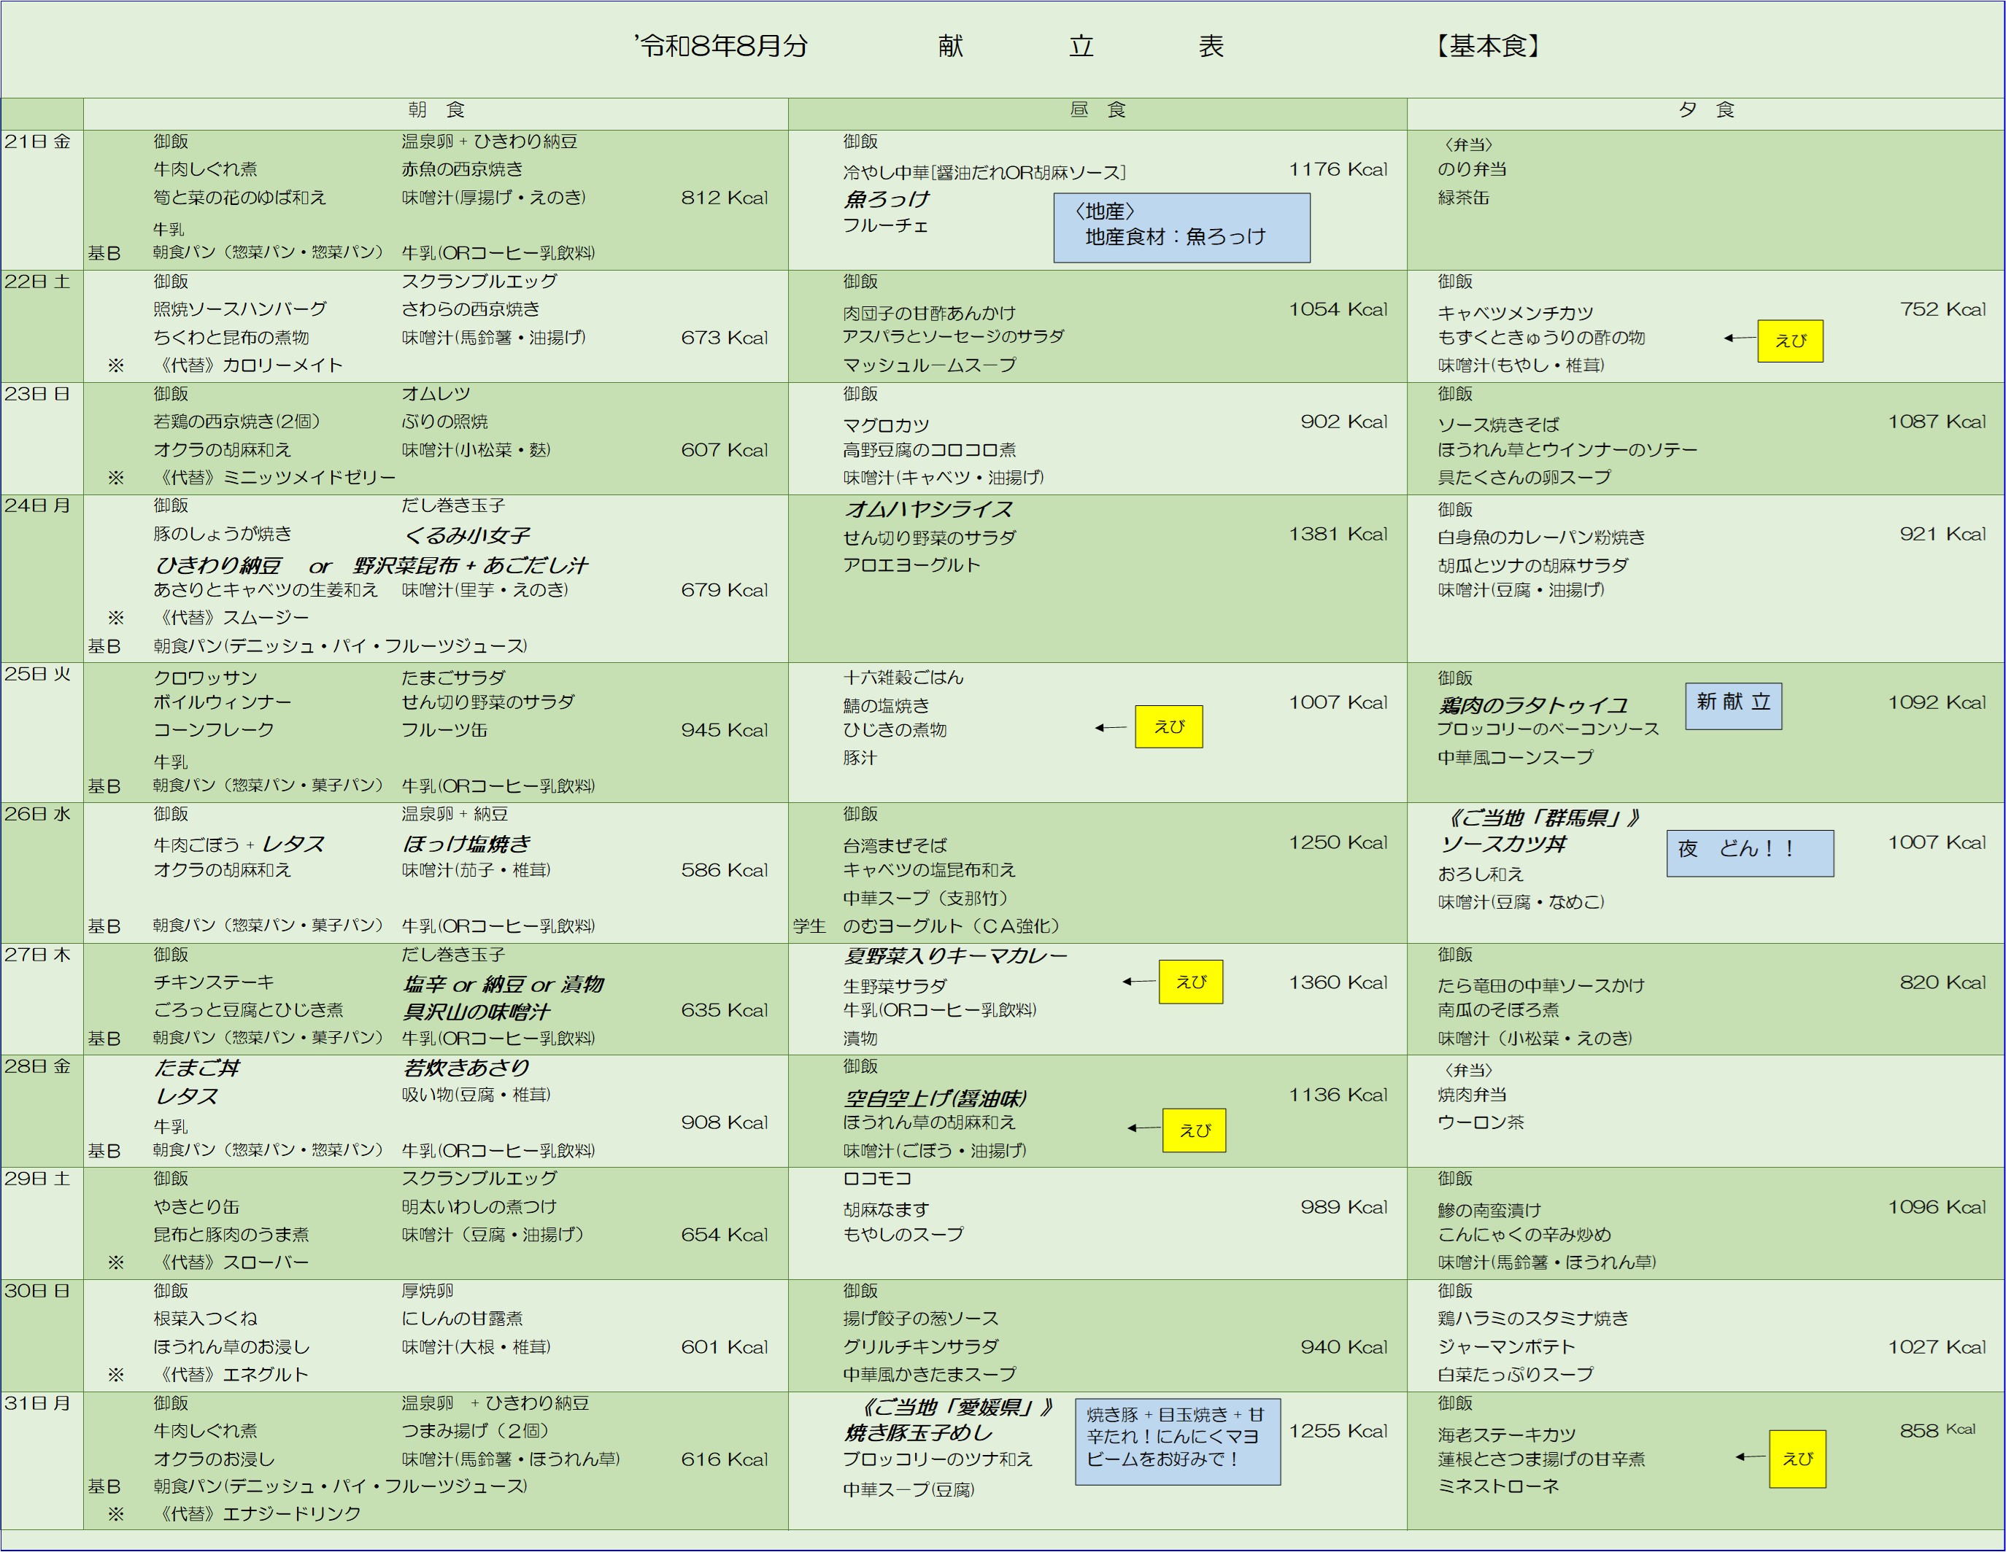Click the yellow えび tag on 25日 lunch
This screenshot has height=1552, width=2006.
(1168, 727)
